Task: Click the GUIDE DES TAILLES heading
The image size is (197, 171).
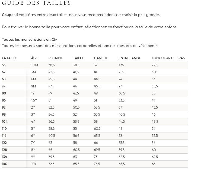Action: [x=36, y=3]
